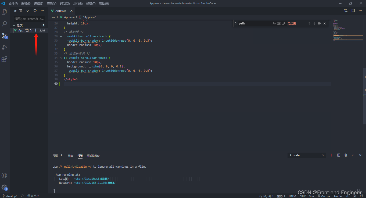Open the http://localhost:8083/ link
The width and height of the screenshot is (366, 198).
click(x=91, y=179)
